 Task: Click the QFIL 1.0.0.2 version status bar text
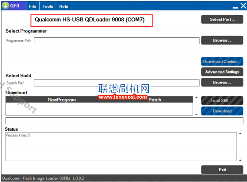coord(43,178)
